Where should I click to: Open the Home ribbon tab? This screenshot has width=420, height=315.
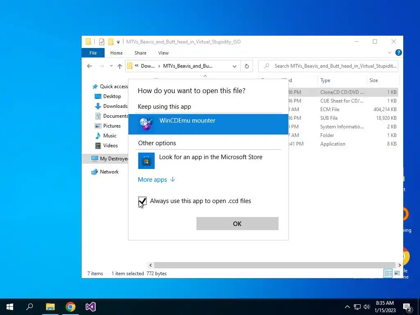116,53
